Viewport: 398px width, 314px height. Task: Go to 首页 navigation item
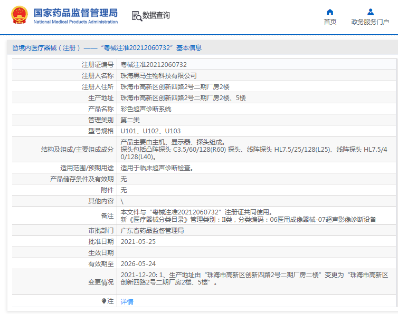click(x=330, y=22)
